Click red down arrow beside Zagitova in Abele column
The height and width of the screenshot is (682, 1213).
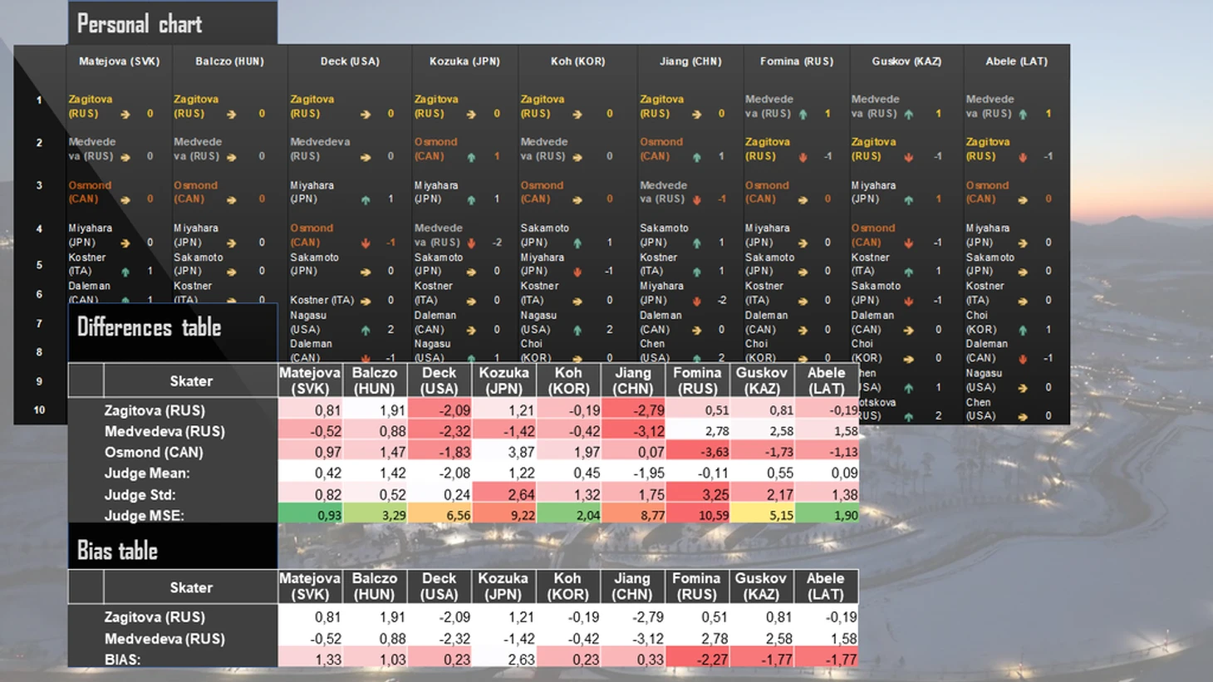[x=1023, y=157]
